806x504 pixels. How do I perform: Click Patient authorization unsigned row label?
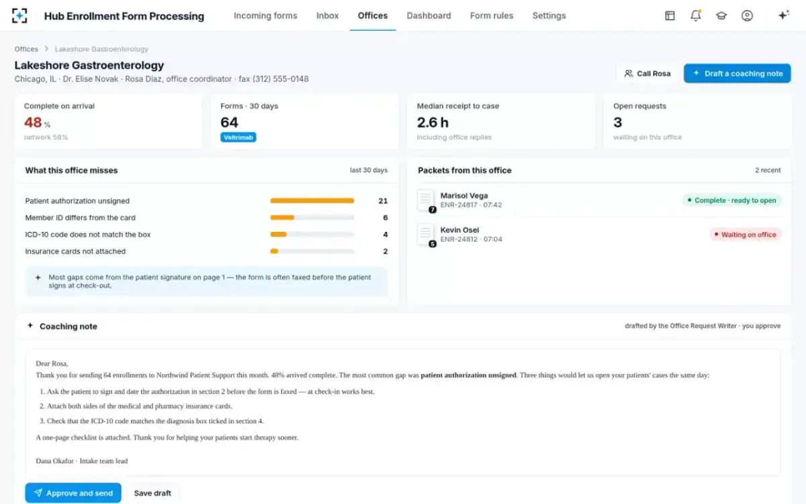77,201
